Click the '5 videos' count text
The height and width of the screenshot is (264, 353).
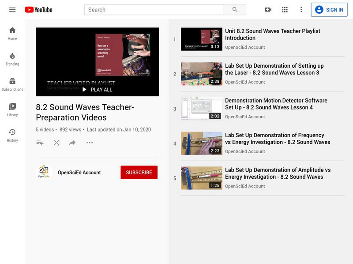point(45,129)
